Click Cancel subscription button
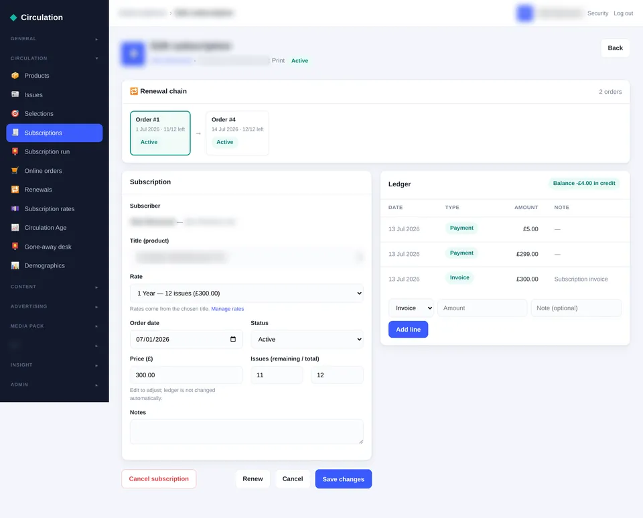This screenshot has width=643, height=518. [159, 478]
